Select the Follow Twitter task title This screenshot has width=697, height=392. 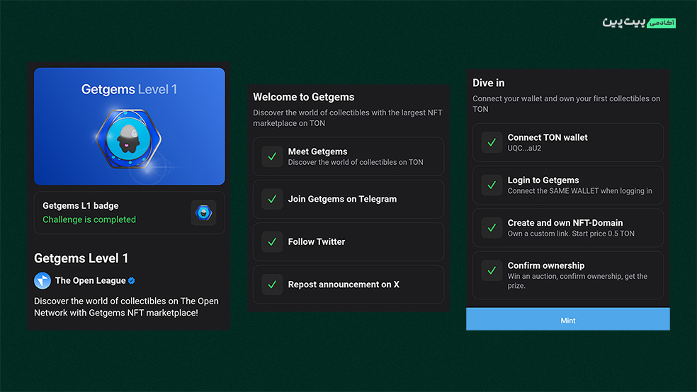(317, 241)
